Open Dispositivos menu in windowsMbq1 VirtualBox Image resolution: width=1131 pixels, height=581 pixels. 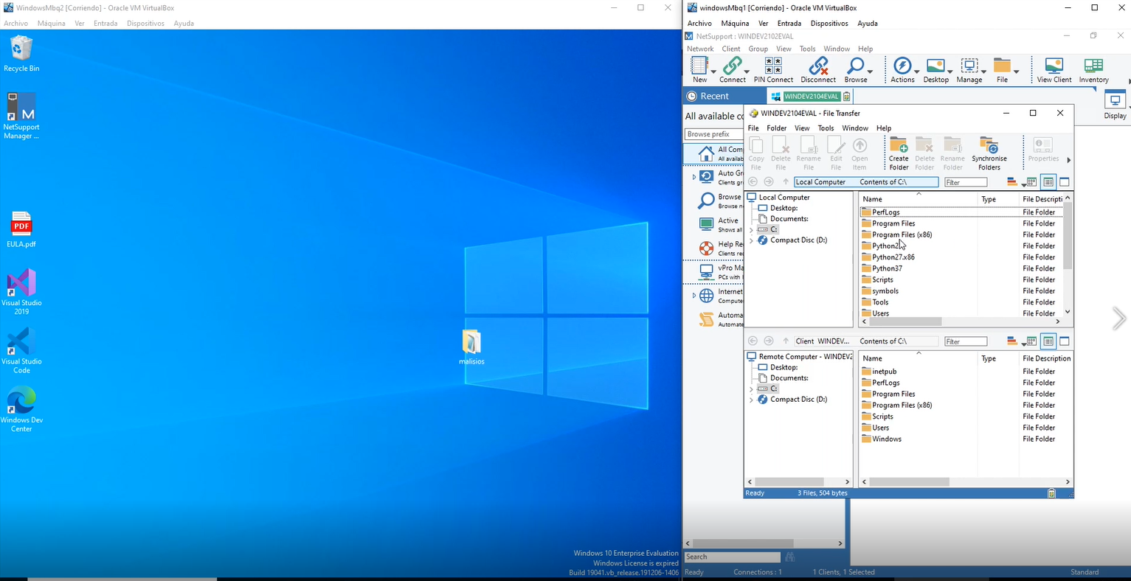(829, 23)
